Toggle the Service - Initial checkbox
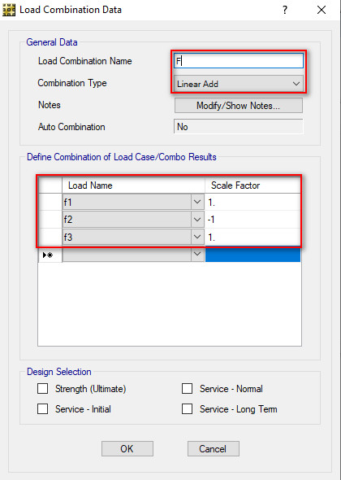The image size is (341, 480). coord(42,409)
